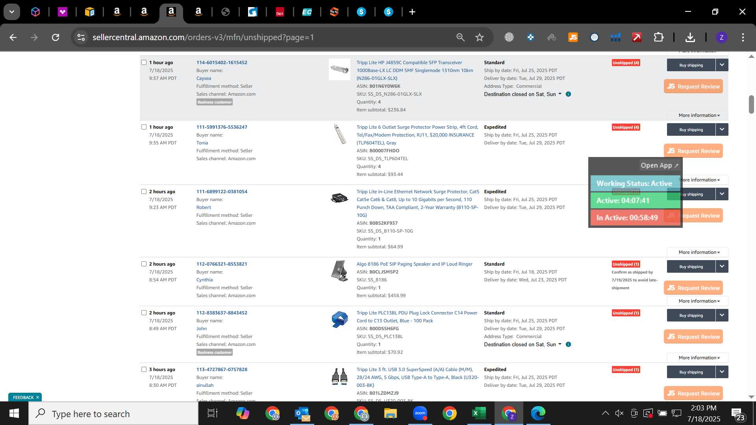Expand Destination closed dropdown on Caysea's order
756x425 pixels.
tap(523, 94)
